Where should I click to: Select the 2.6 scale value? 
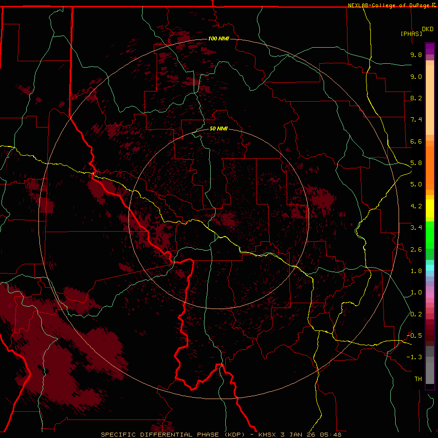pyautogui.click(x=416, y=250)
